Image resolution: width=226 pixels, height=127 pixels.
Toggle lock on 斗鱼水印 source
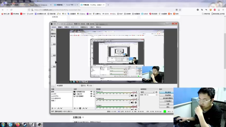[x=94, y=94]
